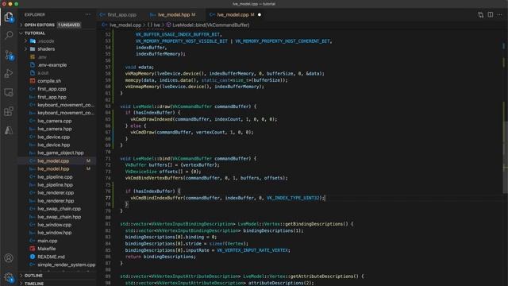Screen dimensions: 508x286
Task: Open simple_render_system.cpp file
Action: click(66, 265)
